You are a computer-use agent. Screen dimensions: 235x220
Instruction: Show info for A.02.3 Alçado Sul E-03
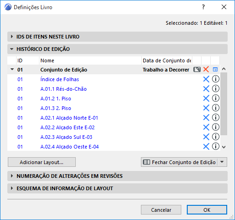[x=216, y=137]
